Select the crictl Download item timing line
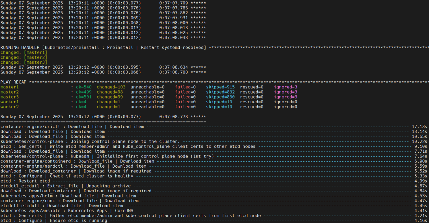This screenshot has height=223, width=429. coord(71,126)
